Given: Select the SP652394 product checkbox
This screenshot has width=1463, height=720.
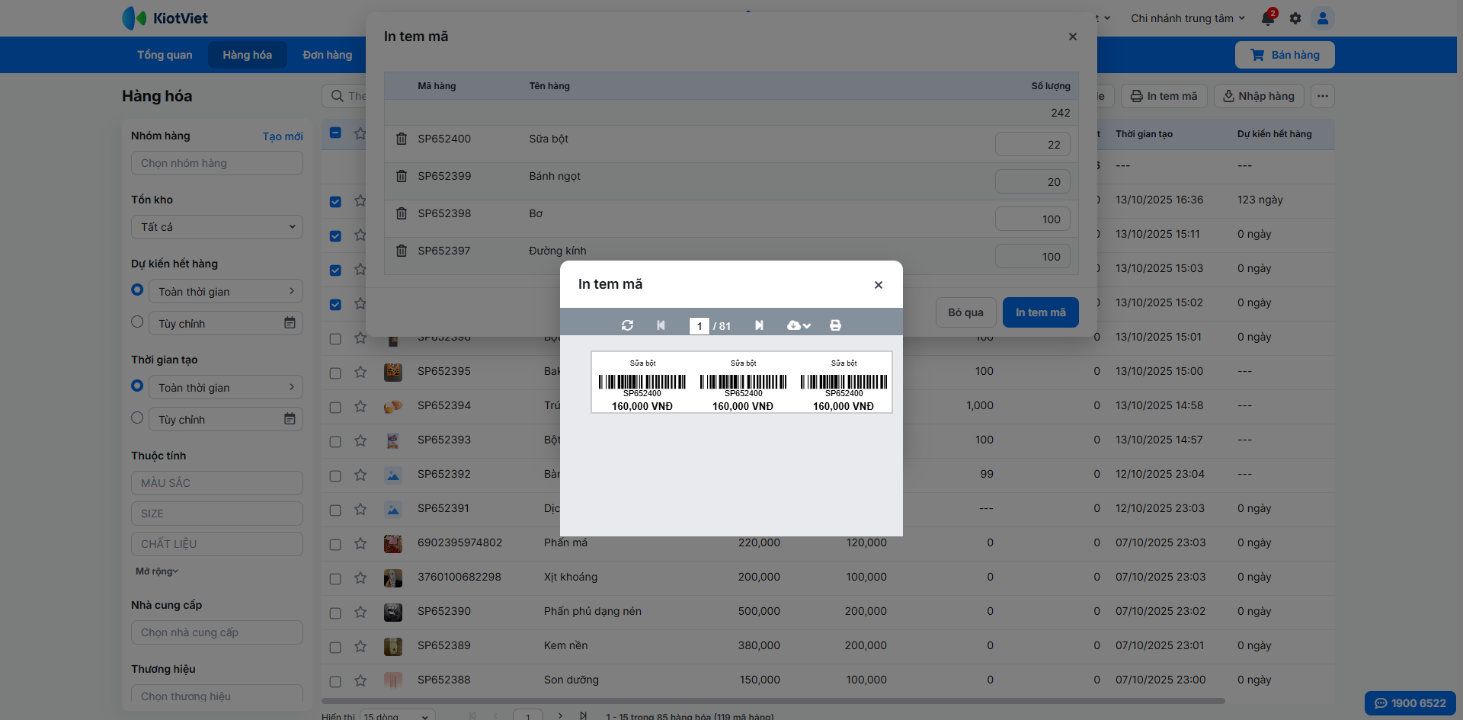Looking at the screenshot, I should click(335, 408).
